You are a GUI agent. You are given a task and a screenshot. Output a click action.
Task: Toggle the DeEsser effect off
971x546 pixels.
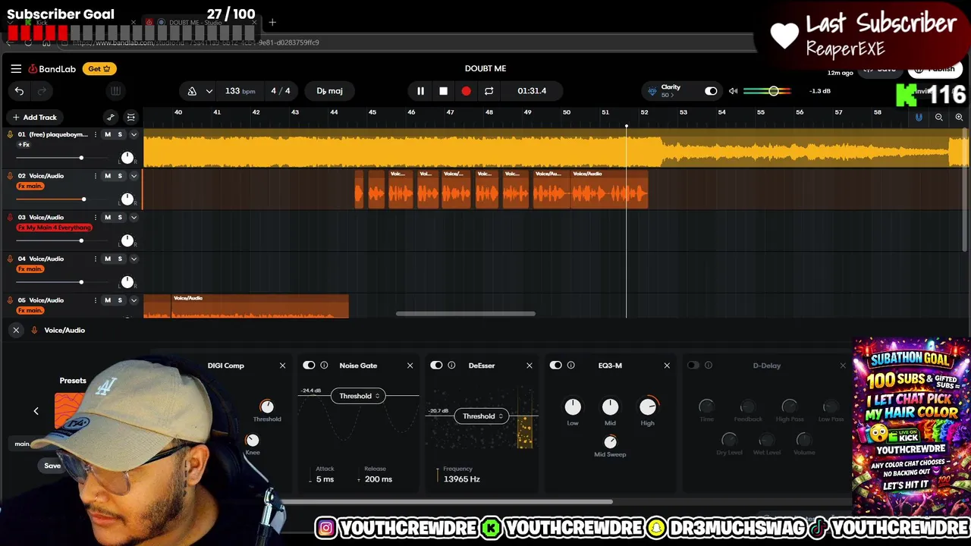point(436,366)
